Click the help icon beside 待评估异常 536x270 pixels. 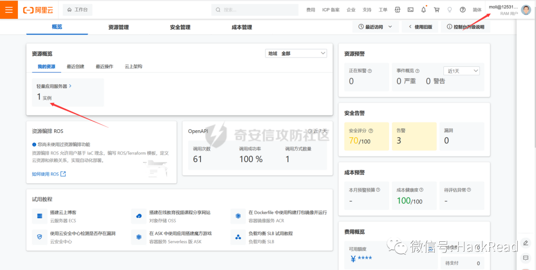click(469, 190)
